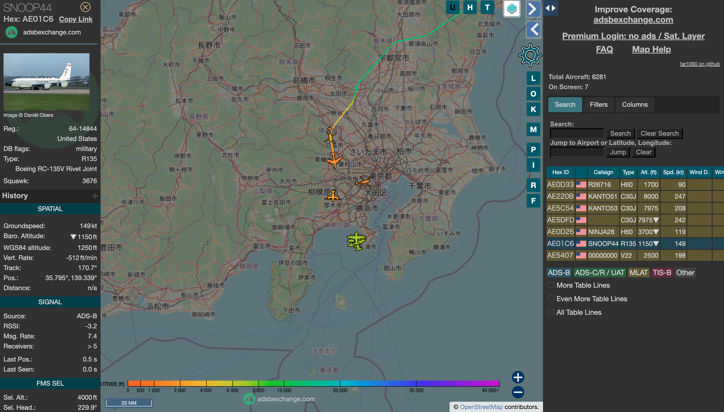Click the US flag in AE5407 row
The width and height of the screenshot is (724, 412).
(581, 255)
